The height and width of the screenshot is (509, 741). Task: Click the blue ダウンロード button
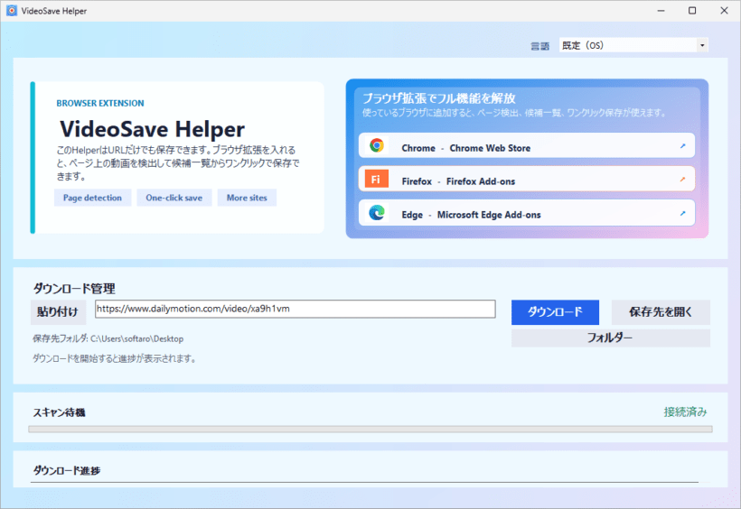[555, 312]
